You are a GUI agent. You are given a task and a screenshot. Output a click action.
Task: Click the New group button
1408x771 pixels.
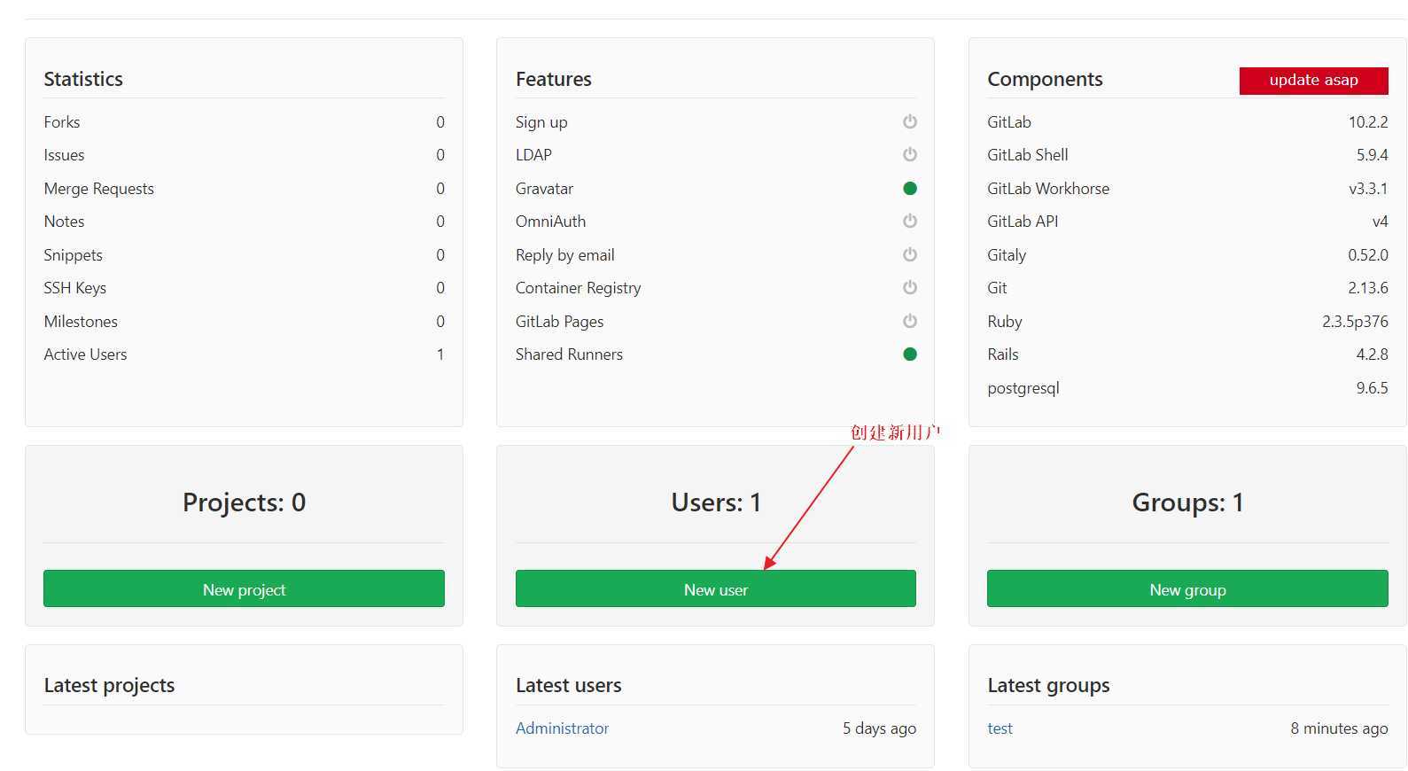1187,588
